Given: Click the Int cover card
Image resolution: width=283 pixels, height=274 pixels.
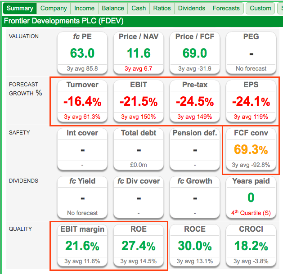Looking at the screenshot, I should click(x=82, y=149).
